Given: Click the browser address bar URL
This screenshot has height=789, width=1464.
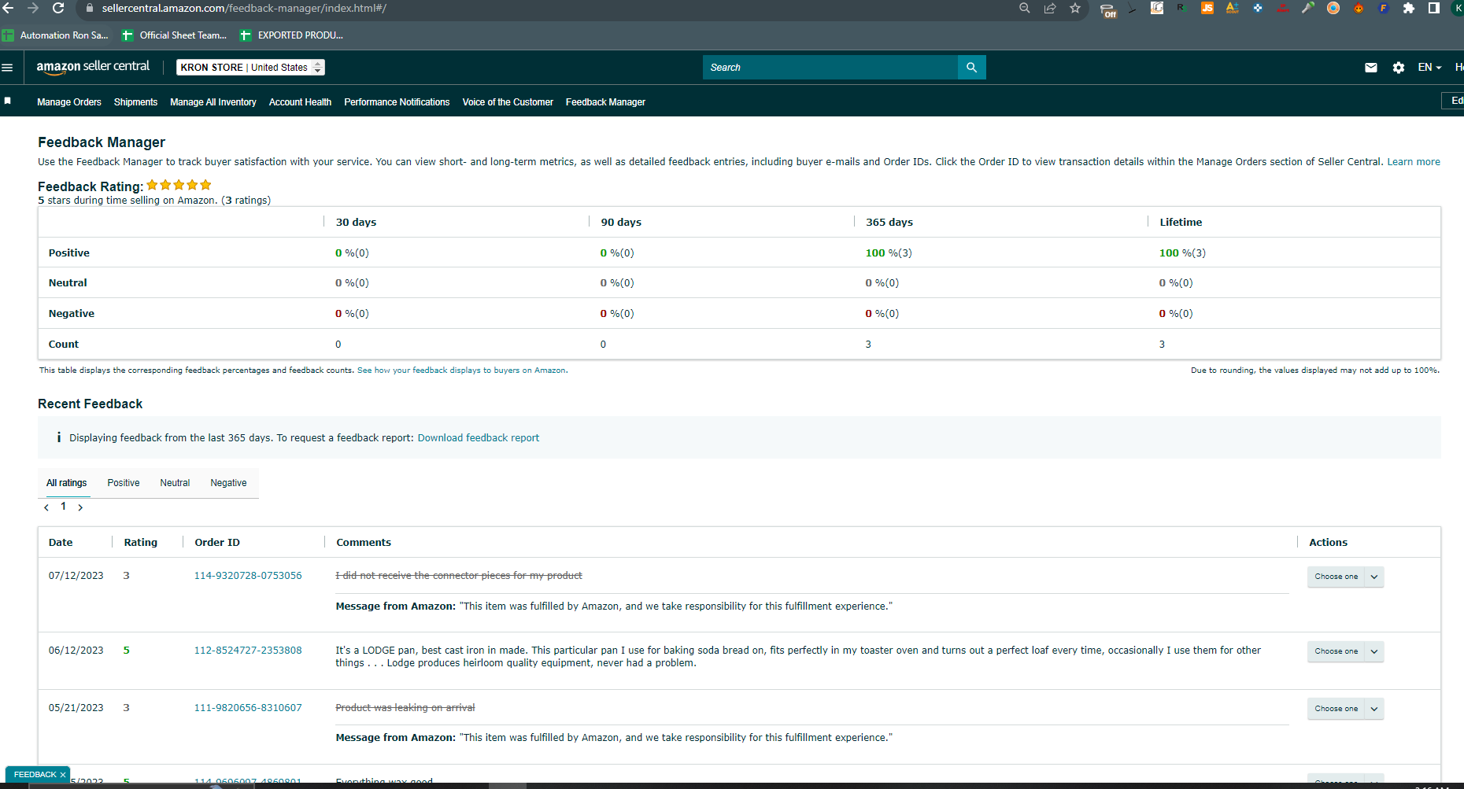Looking at the screenshot, I should point(244,8).
